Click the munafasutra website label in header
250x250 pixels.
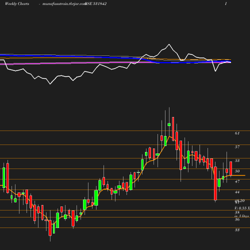coord(64,4)
